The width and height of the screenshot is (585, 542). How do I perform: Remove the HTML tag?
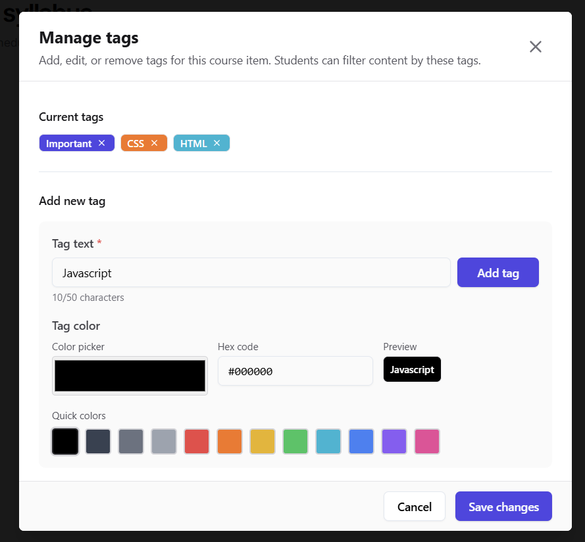click(x=216, y=143)
